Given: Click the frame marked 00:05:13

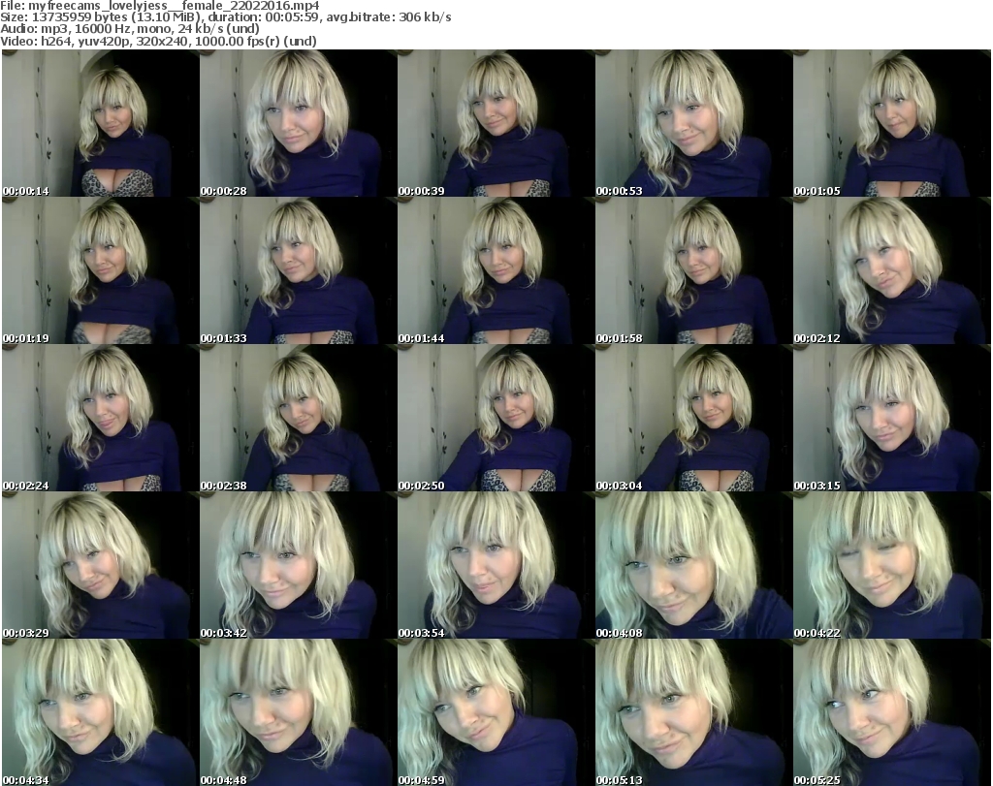Looking at the screenshot, I should click(693, 712).
